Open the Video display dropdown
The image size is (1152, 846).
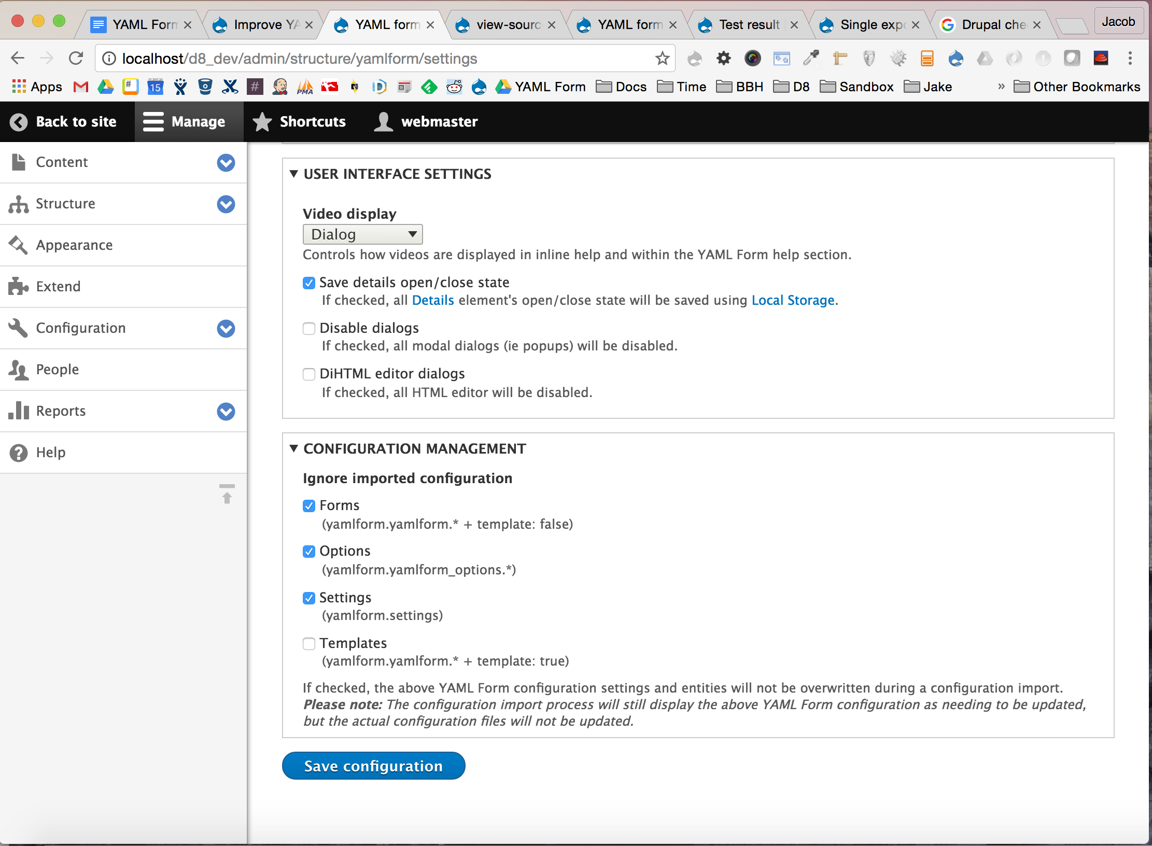(x=362, y=234)
